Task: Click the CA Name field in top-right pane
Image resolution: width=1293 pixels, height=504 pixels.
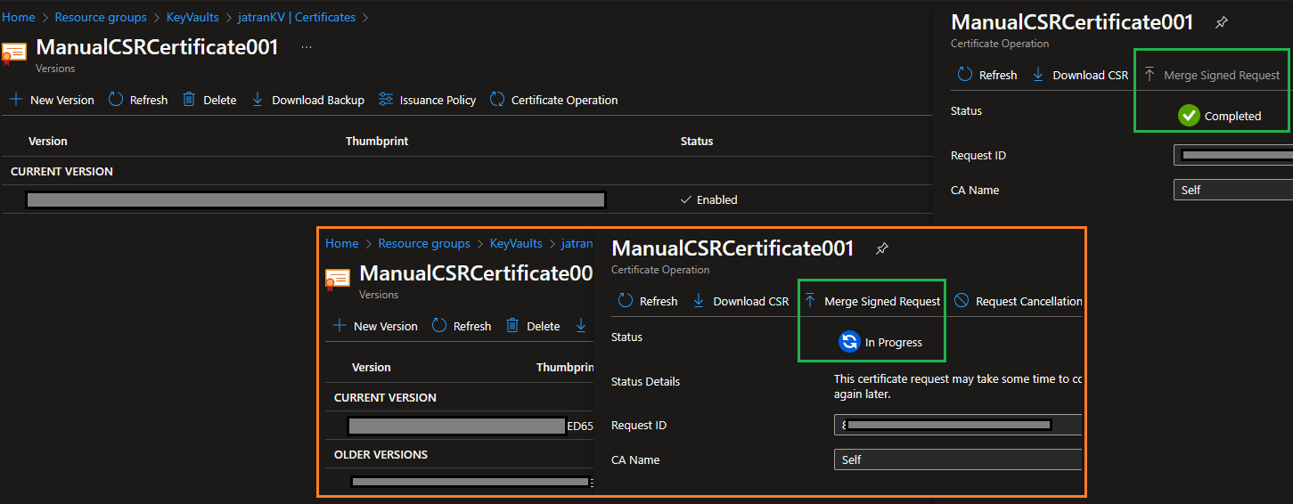Action: point(1233,190)
